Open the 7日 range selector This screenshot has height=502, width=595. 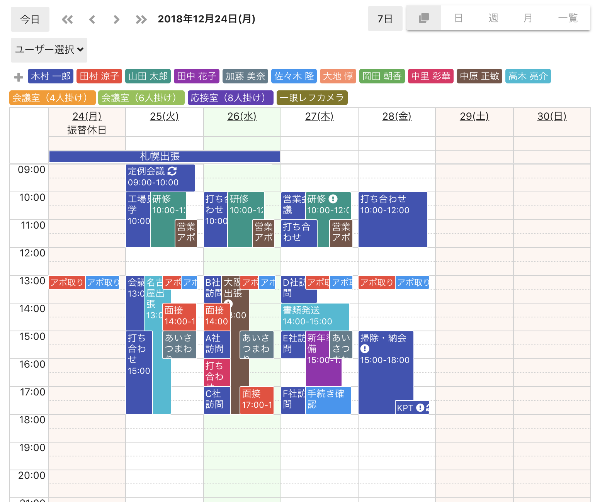(385, 19)
